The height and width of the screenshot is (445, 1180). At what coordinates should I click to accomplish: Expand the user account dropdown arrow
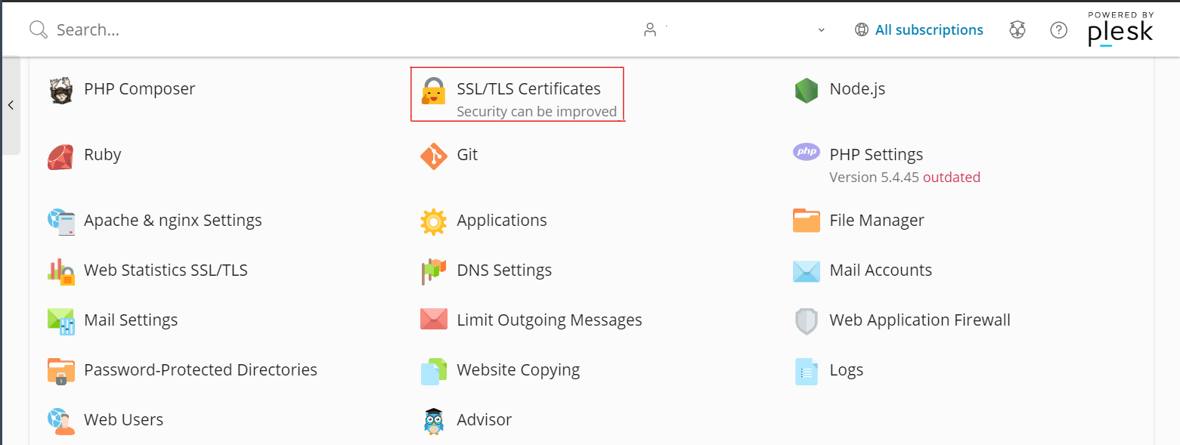coord(821,30)
